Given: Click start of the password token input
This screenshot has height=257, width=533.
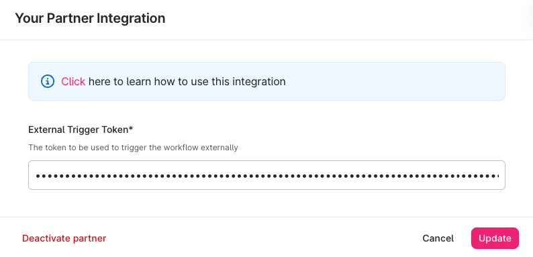Looking at the screenshot, I should pyautogui.click(x=36, y=176).
